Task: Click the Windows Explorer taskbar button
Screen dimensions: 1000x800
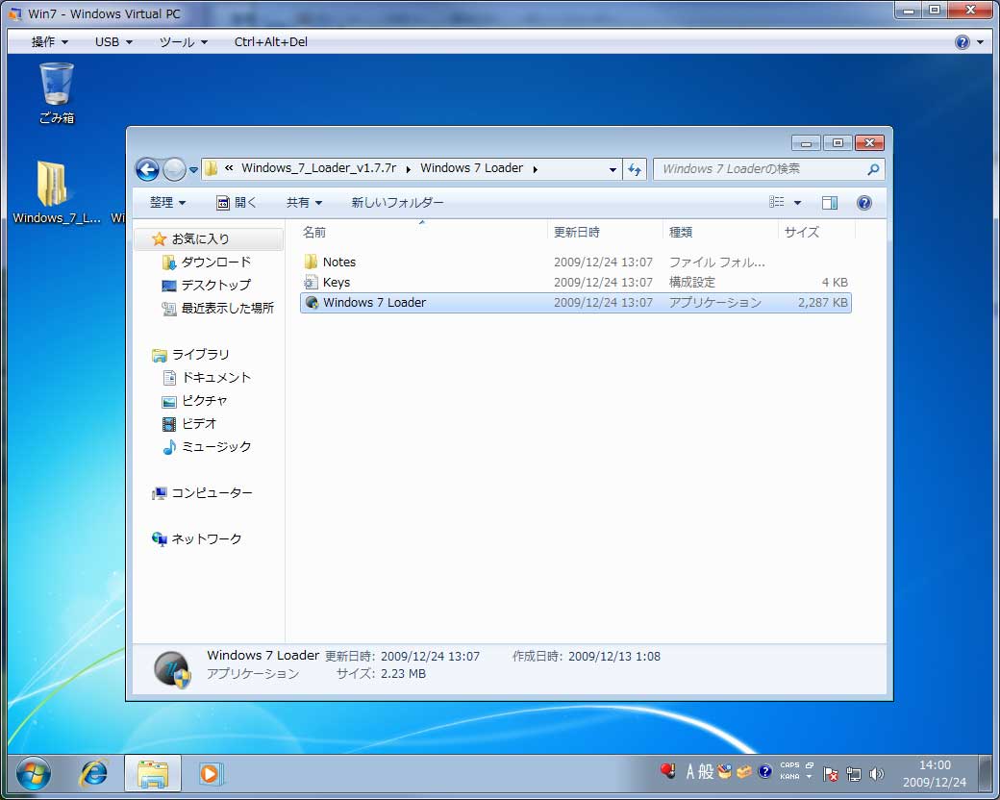Action: tap(153, 774)
